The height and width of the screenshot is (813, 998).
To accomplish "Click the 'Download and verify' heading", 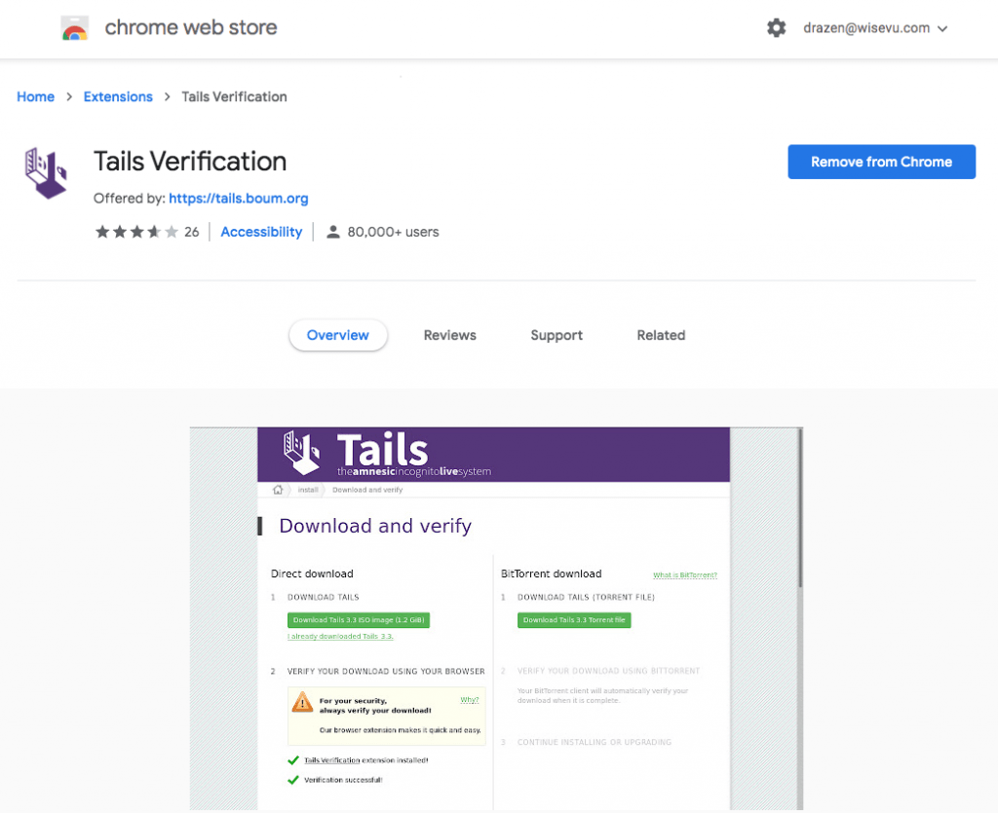I will coord(375,526).
